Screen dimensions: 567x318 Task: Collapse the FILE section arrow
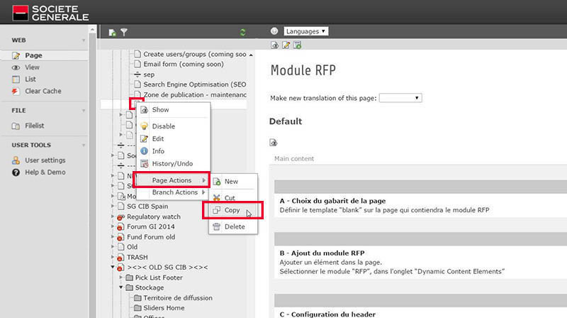point(84,111)
